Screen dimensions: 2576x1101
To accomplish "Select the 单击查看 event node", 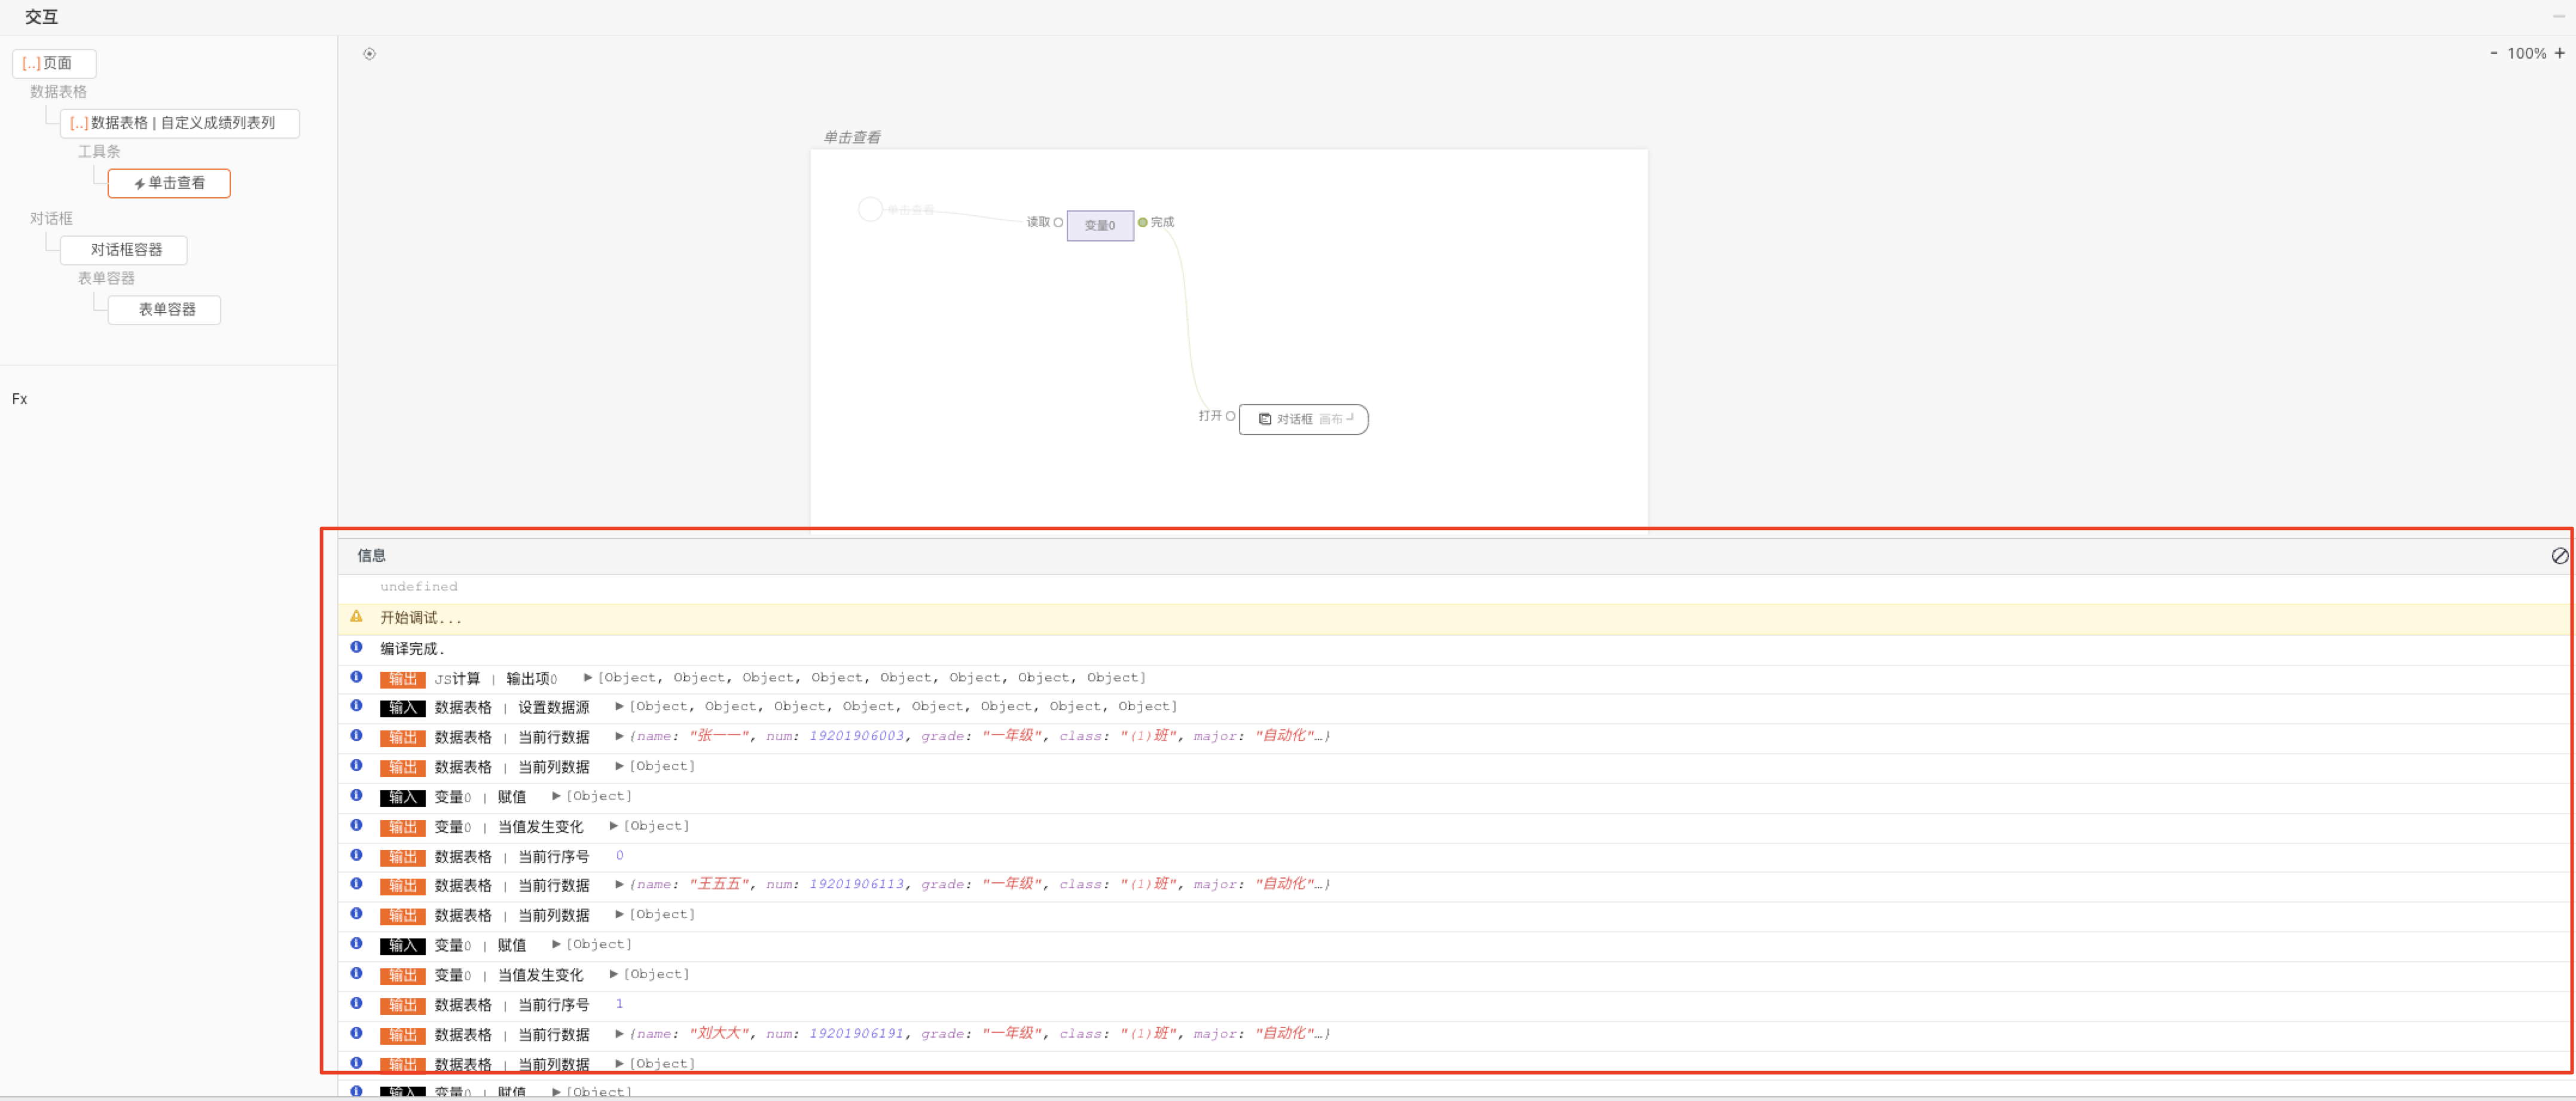I will click(x=169, y=183).
